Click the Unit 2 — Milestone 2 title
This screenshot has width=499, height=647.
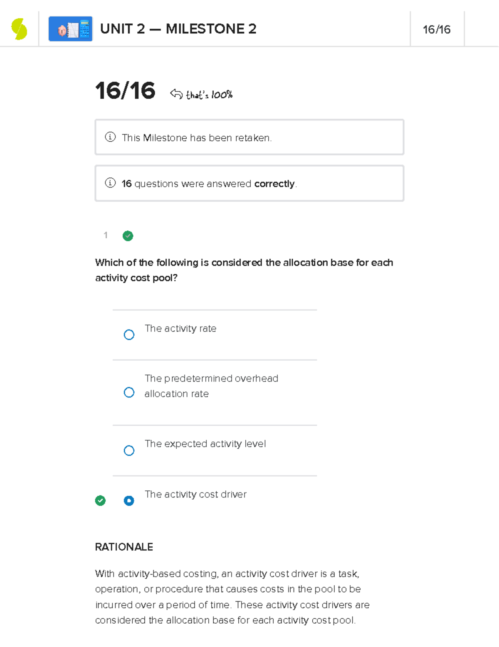tap(178, 29)
